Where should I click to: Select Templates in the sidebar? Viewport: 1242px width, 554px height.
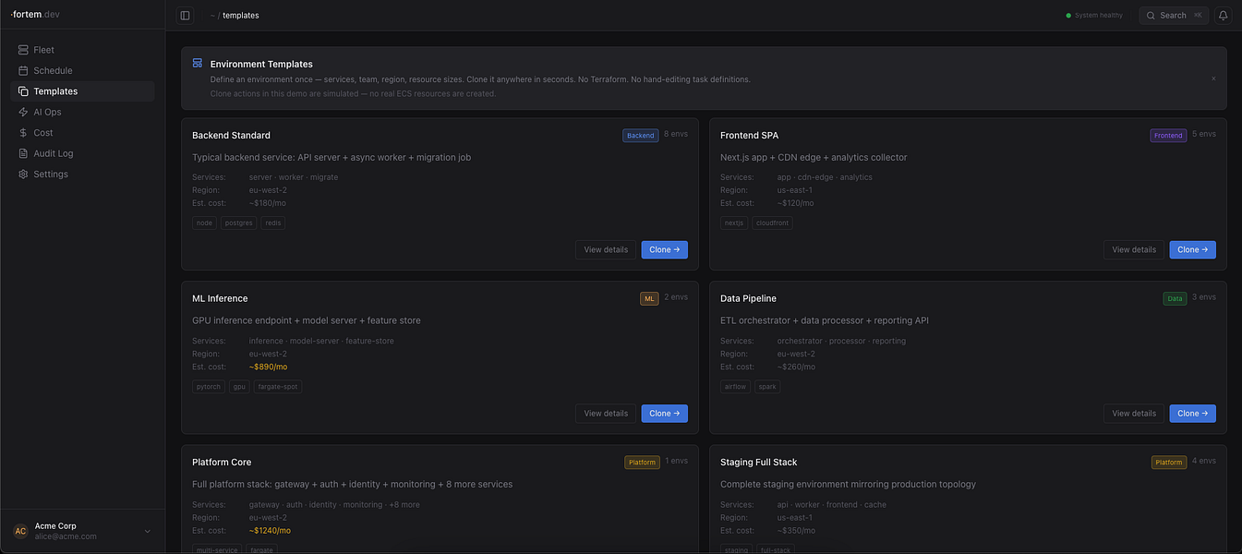point(82,91)
